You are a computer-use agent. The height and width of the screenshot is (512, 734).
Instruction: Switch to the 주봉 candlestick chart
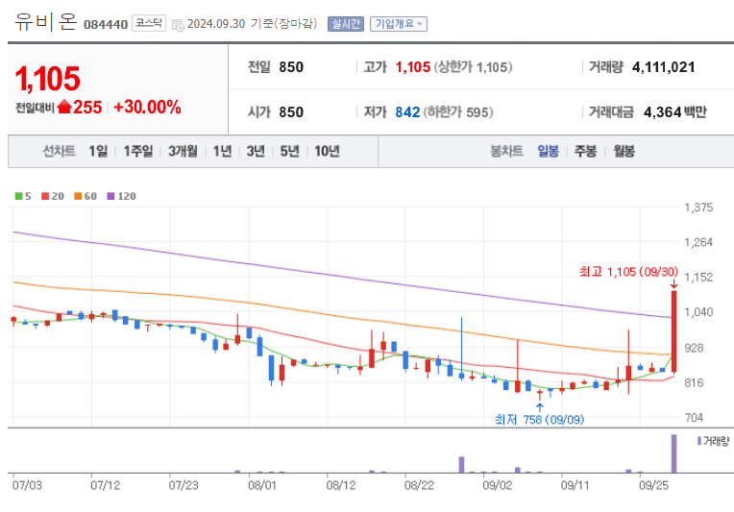coord(586,151)
